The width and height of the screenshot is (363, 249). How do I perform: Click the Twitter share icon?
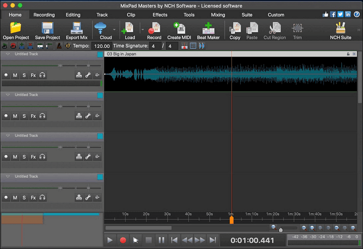(x=340, y=15)
